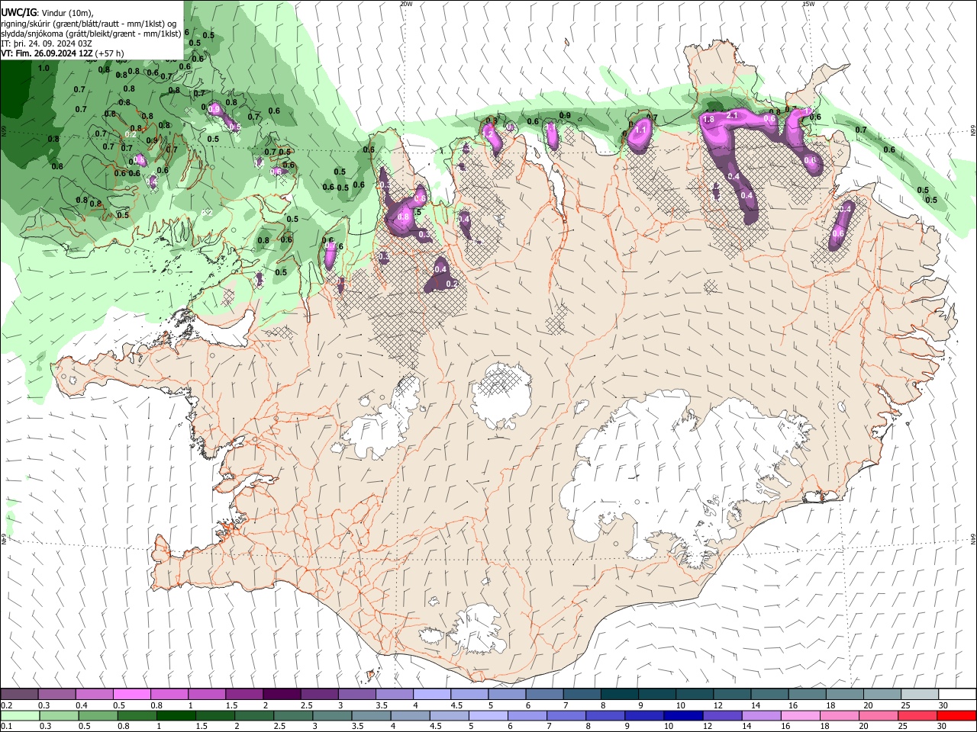Click the '64N' latitude label on the right edge
The height and width of the screenshot is (732, 977).
coord(973,538)
